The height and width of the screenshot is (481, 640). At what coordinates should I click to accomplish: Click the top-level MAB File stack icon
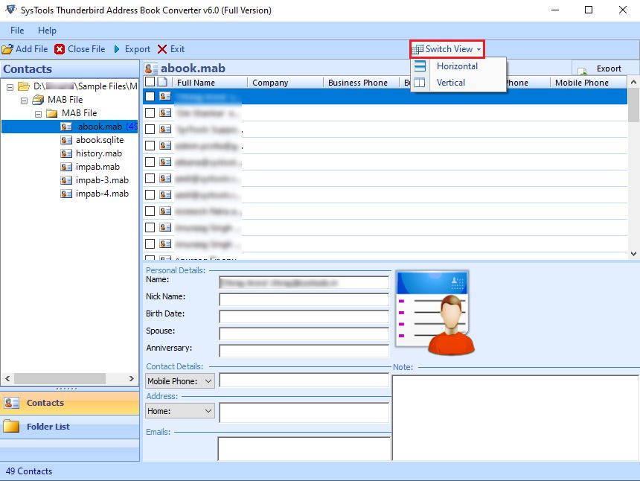click(x=39, y=100)
